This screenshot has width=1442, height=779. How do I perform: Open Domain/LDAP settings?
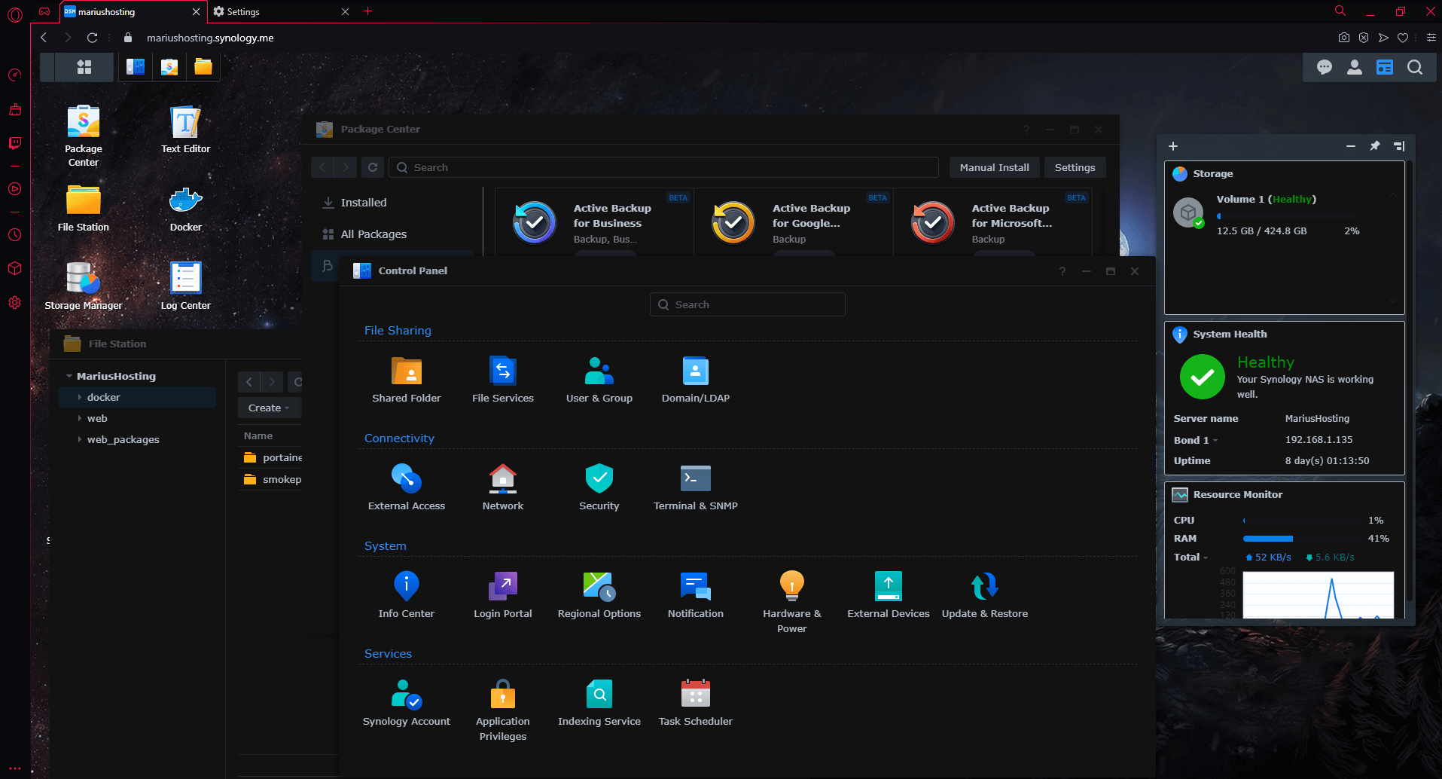(696, 380)
